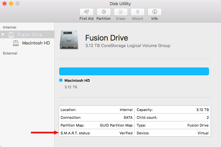This screenshot has width=221, height=147.
Task: Close the Disk Utility window
Action: click(x=5, y=4)
